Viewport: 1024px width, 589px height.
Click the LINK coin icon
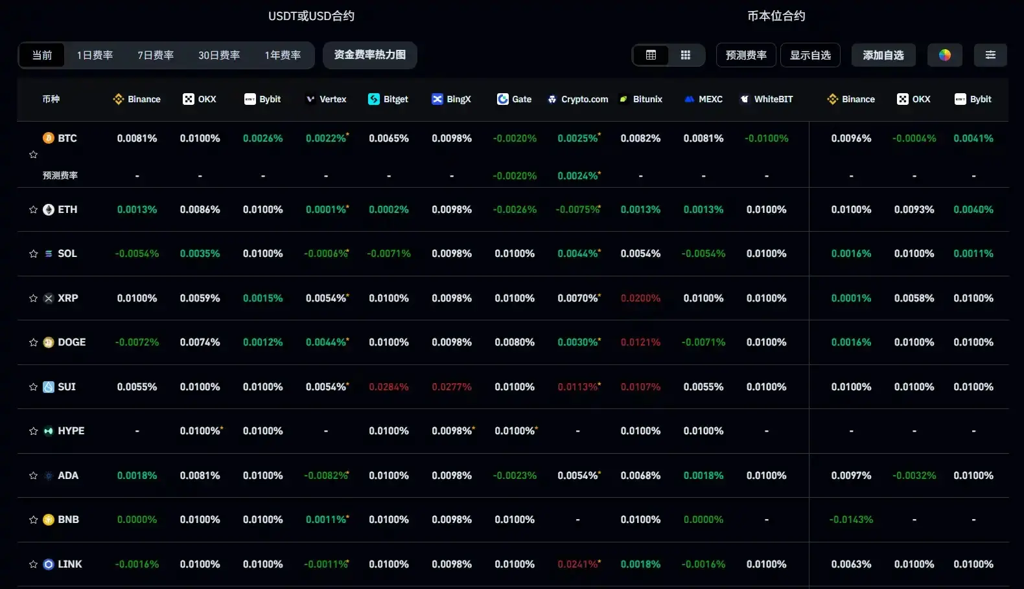tap(49, 564)
